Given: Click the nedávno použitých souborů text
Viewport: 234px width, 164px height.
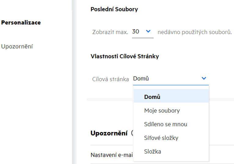Looking at the screenshot, I should coord(195,32).
